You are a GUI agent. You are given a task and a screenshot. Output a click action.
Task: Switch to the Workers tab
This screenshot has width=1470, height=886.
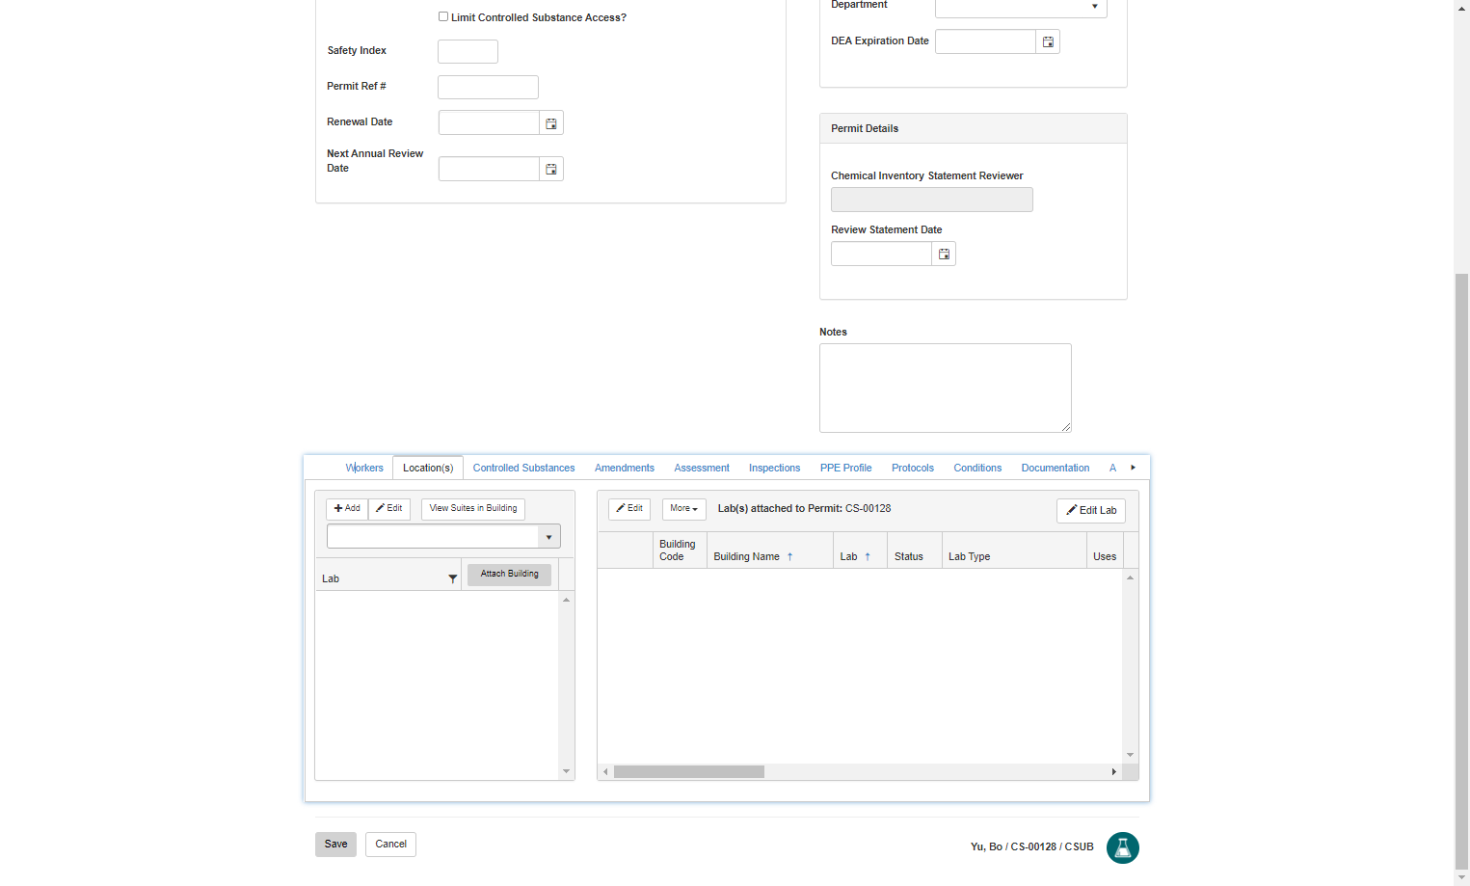(364, 468)
